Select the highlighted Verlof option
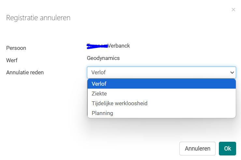 [161, 84]
